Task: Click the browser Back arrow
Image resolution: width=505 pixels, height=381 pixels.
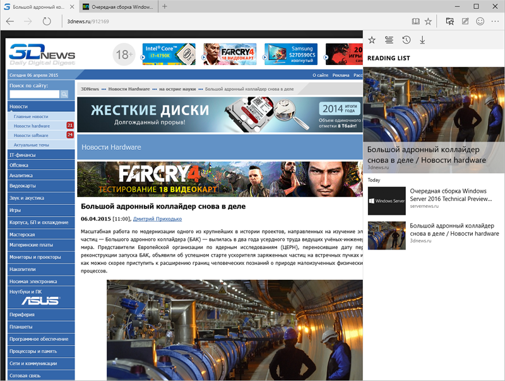Action: click(x=10, y=21)
